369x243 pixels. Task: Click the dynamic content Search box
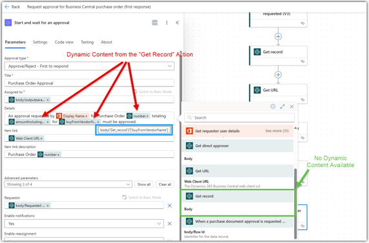pyautogui.click(x=239, y=117)
